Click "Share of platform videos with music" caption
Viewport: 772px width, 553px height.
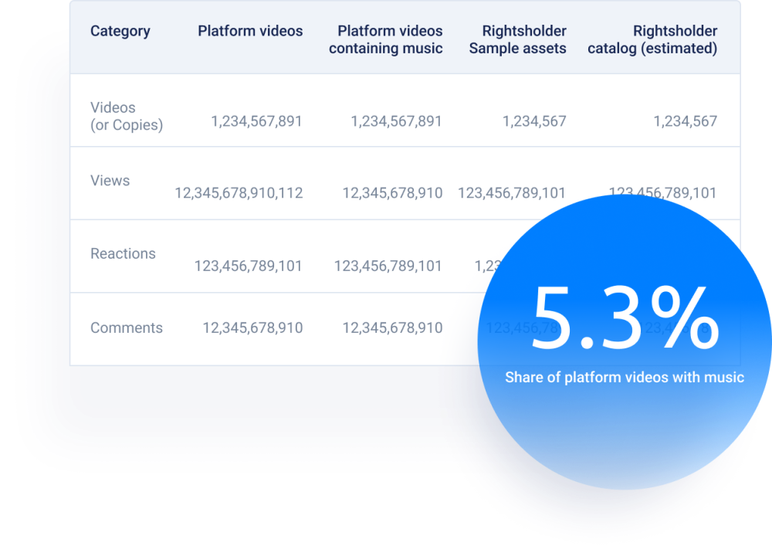[x=625, y=377]
